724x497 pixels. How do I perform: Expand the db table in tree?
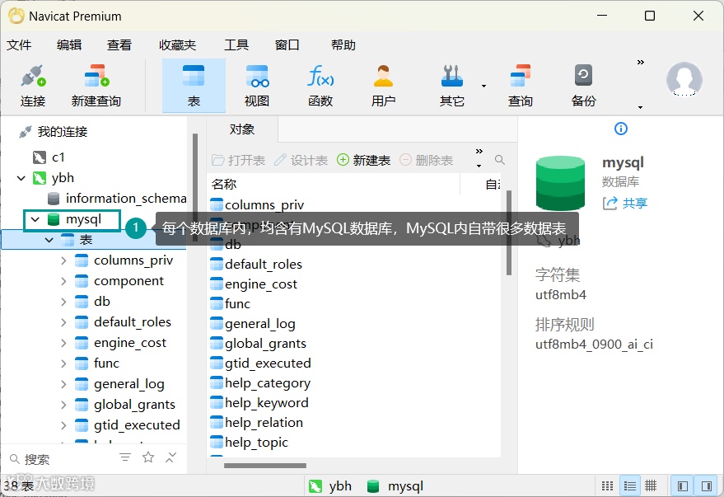coord(63,302)
